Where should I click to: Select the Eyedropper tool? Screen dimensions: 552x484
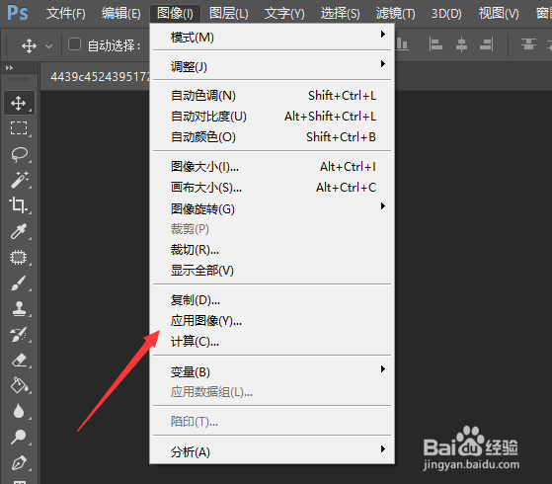(19, 231)
